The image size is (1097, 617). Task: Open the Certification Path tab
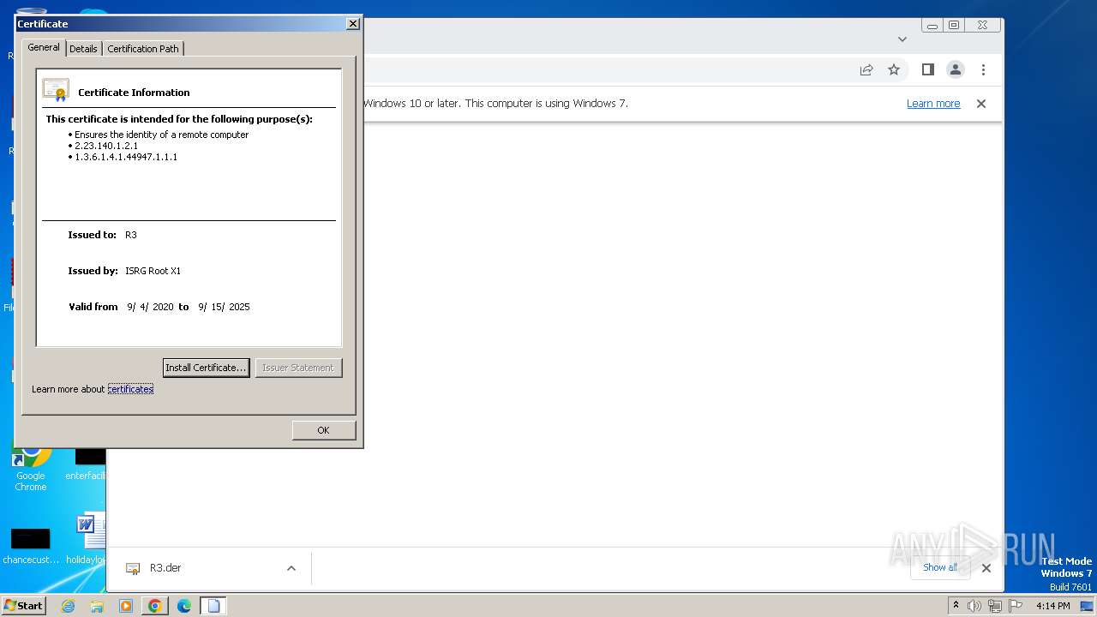tap(143, 49)
